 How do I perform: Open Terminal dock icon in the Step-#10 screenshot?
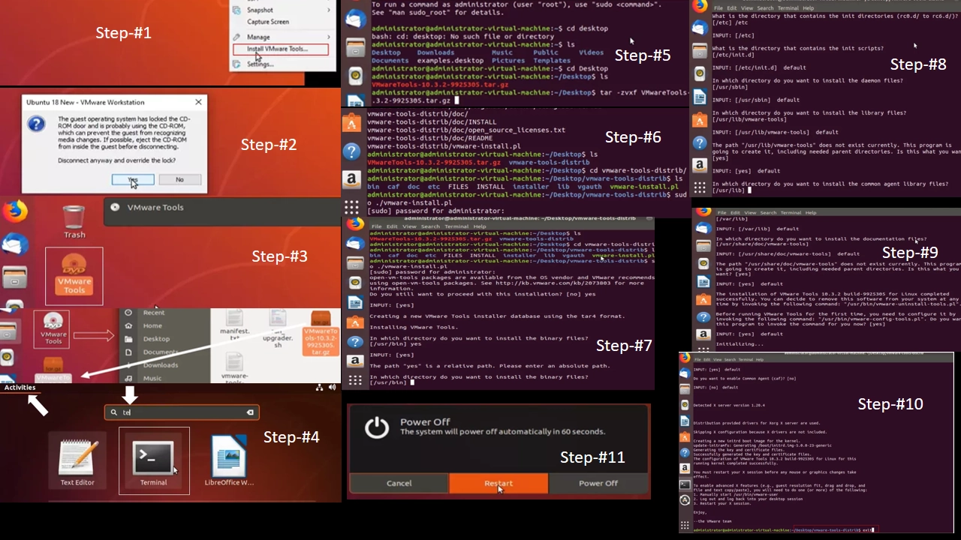[685, 485]
